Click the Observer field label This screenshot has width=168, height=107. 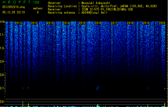(54, 3)
